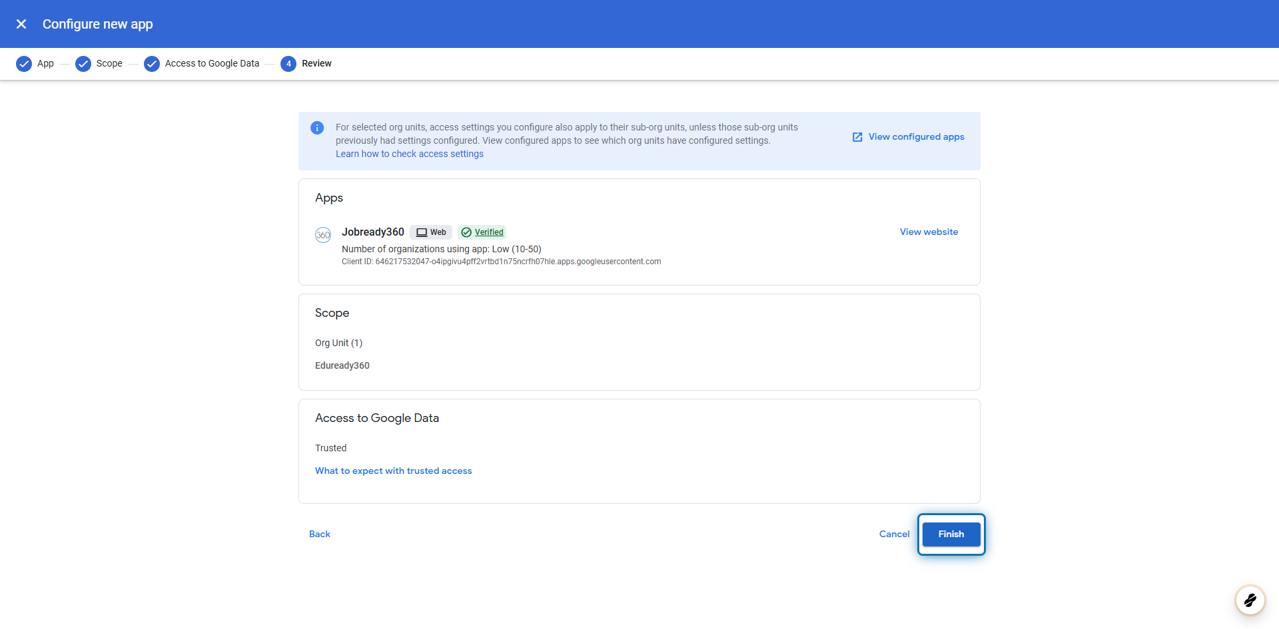Click the blue info icon in banner
Screen dimensions: 1279x629
tap(317, 128)
